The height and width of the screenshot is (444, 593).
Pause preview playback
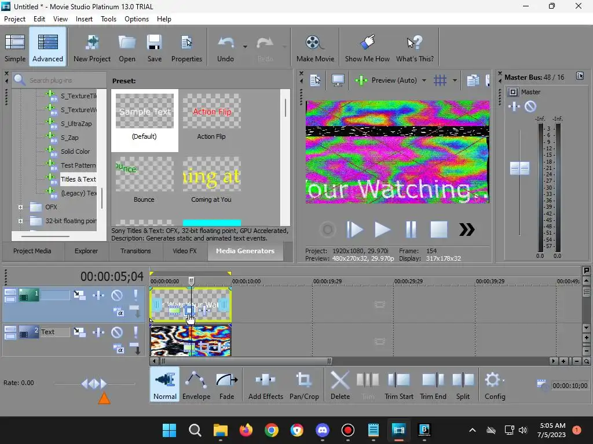tap(411, 230)
